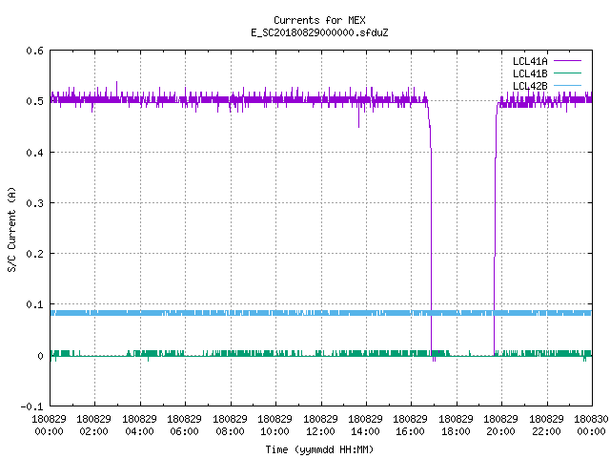Click the LCL41A legend label
The width and height of the screenshot is (610, 458).
click(530, 61)
